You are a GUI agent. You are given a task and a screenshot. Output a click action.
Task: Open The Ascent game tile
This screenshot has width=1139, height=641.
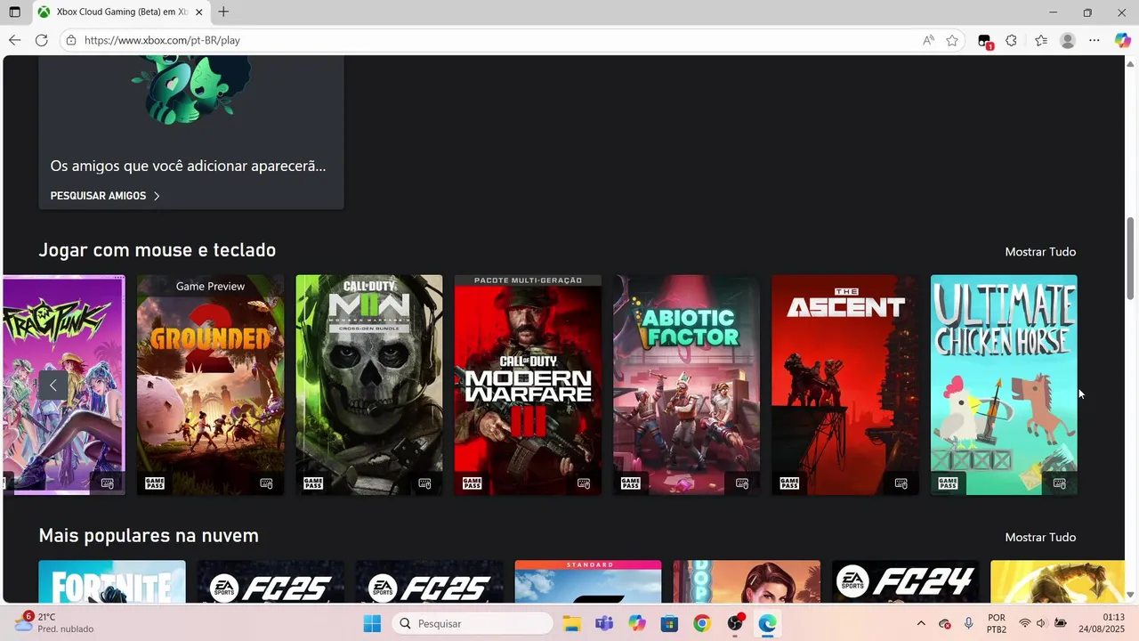[845, 385]
